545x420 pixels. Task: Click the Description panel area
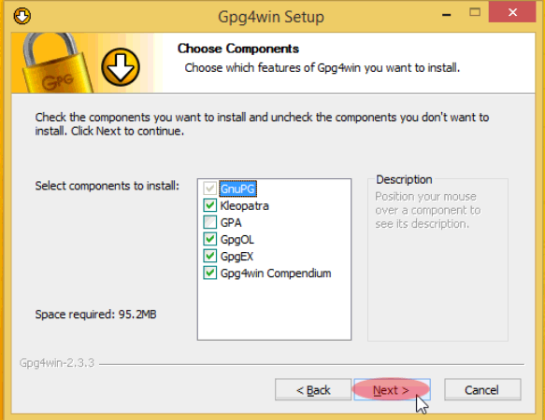(437, 259)
